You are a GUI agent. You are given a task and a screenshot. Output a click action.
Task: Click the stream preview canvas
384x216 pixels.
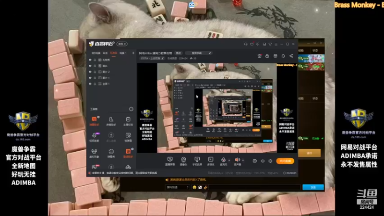[x=217, y=108]
